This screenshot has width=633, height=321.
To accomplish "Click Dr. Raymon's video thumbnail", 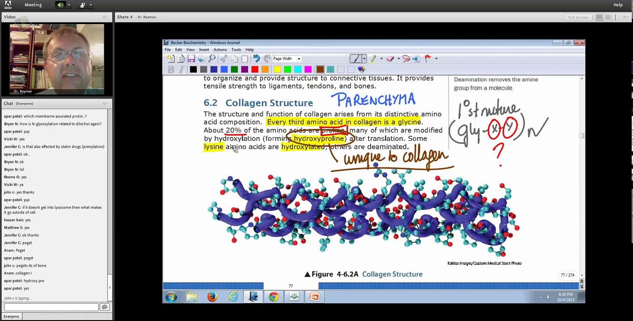I will [x=57, y=59].
